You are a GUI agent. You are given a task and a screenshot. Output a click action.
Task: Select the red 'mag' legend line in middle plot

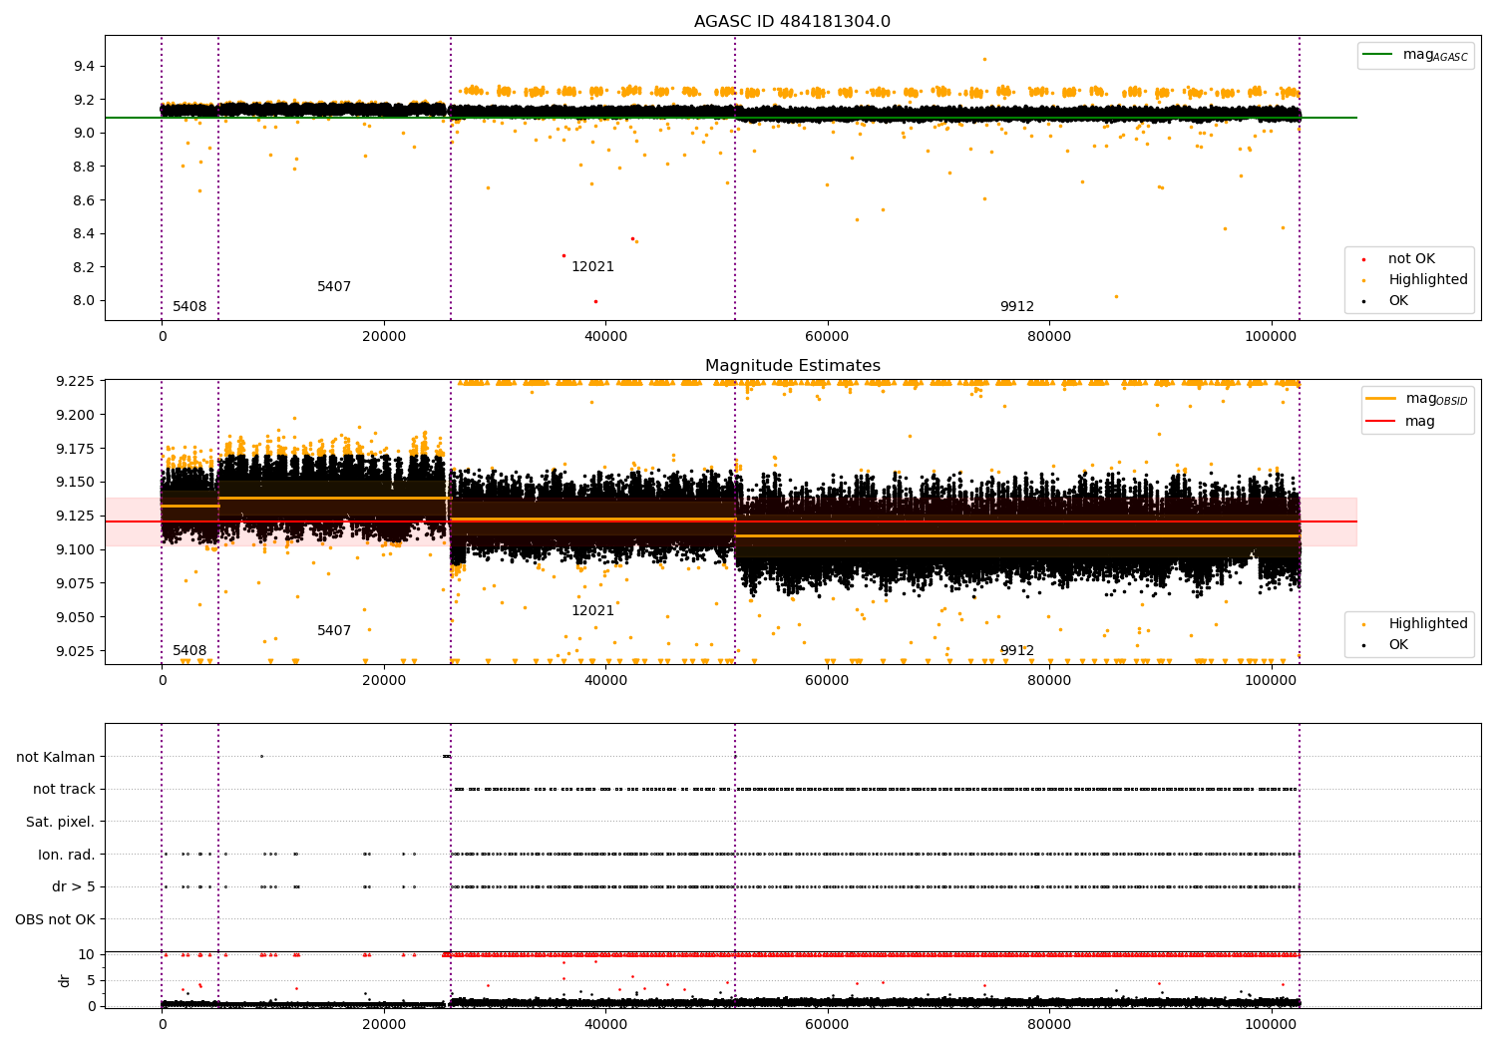(1382, 421)
